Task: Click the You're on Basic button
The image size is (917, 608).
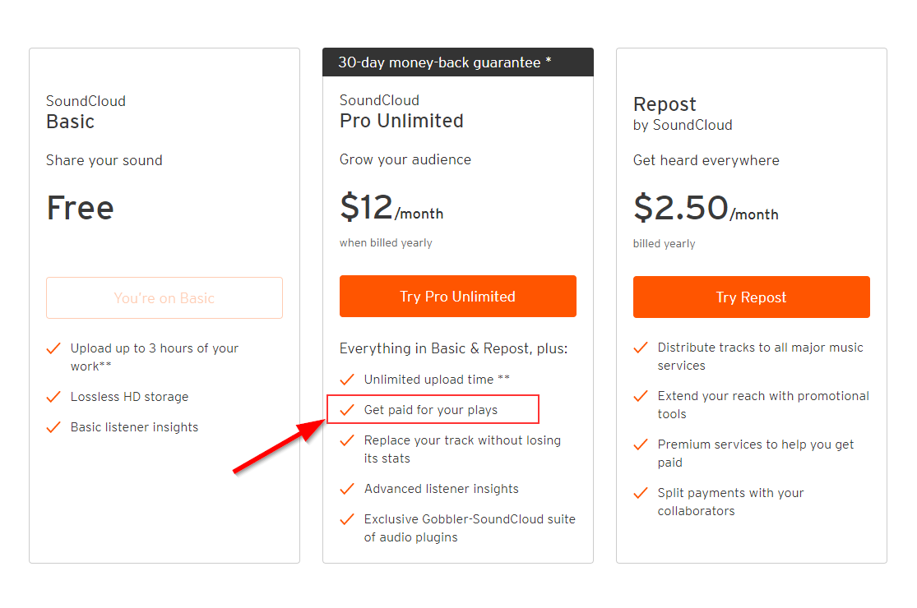Action: click(x=164, y=298)
